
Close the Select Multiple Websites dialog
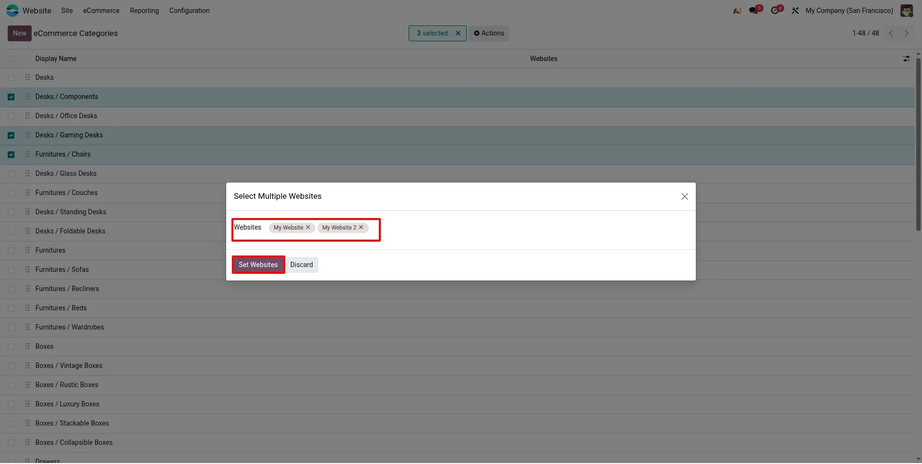(685, 196)
